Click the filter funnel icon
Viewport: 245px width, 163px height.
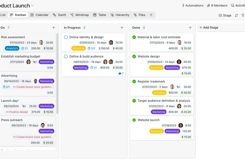pos(243,15)
